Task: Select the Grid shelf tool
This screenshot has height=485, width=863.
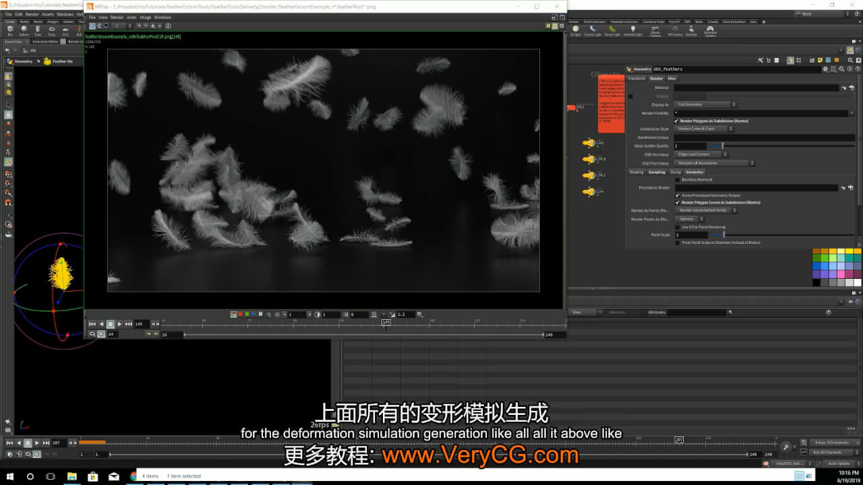Action: coord(65,31)
